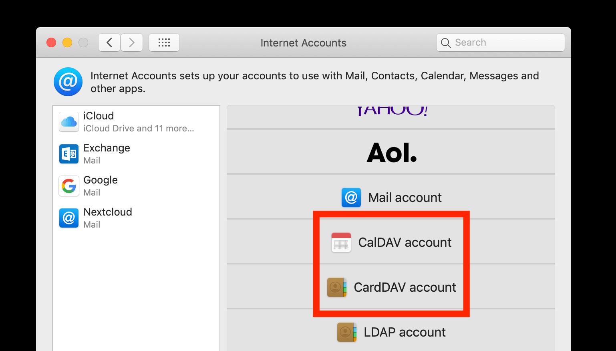616x351 pixels.
Task: Select the Yahoo account provider
Action: click(x=391, y=112)
